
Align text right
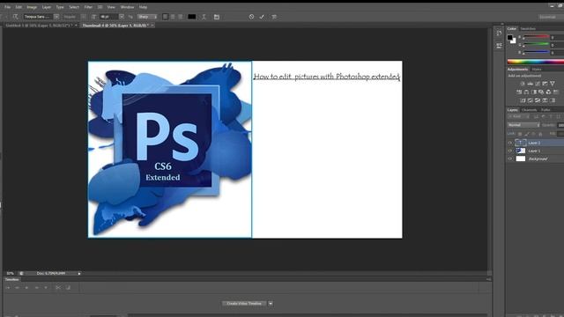click(180, 17)
